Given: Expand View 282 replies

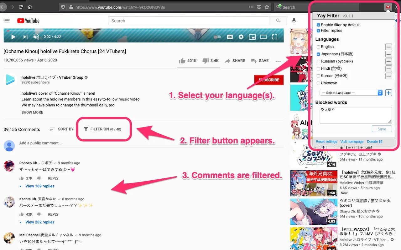Looking at the screenshot, I should pos(37,222).
